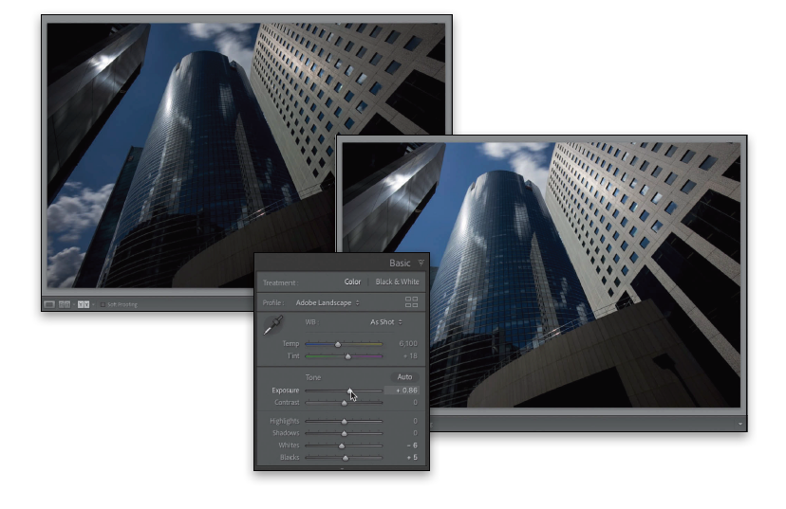Open the Adobe Landscape profile dropdown
Viewport: 786px width, 509px height.
(x=323, y=302)
